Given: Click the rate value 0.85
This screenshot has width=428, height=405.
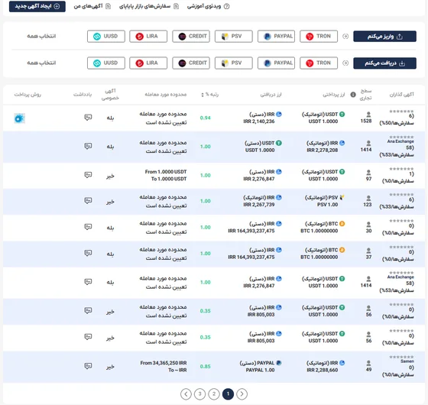Looking at the screenshot, I should [x=206, y=366].
